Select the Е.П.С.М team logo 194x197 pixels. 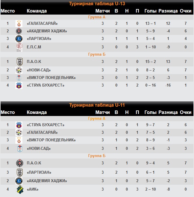(x=19, y=47)
